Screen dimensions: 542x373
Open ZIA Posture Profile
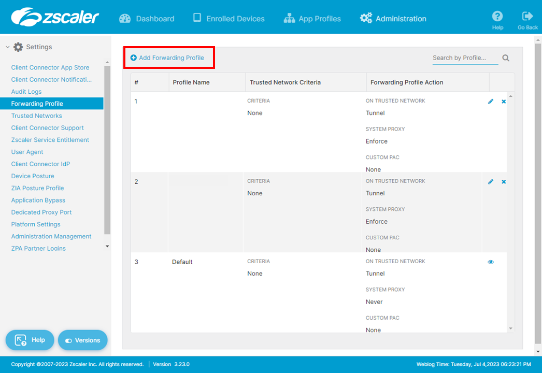37,188
